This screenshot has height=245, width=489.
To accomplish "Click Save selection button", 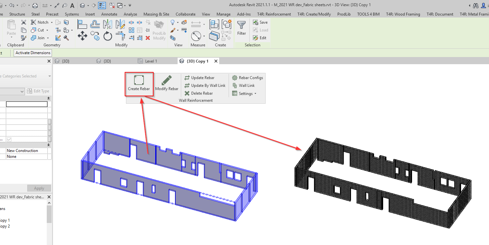I will pos(260,22).
